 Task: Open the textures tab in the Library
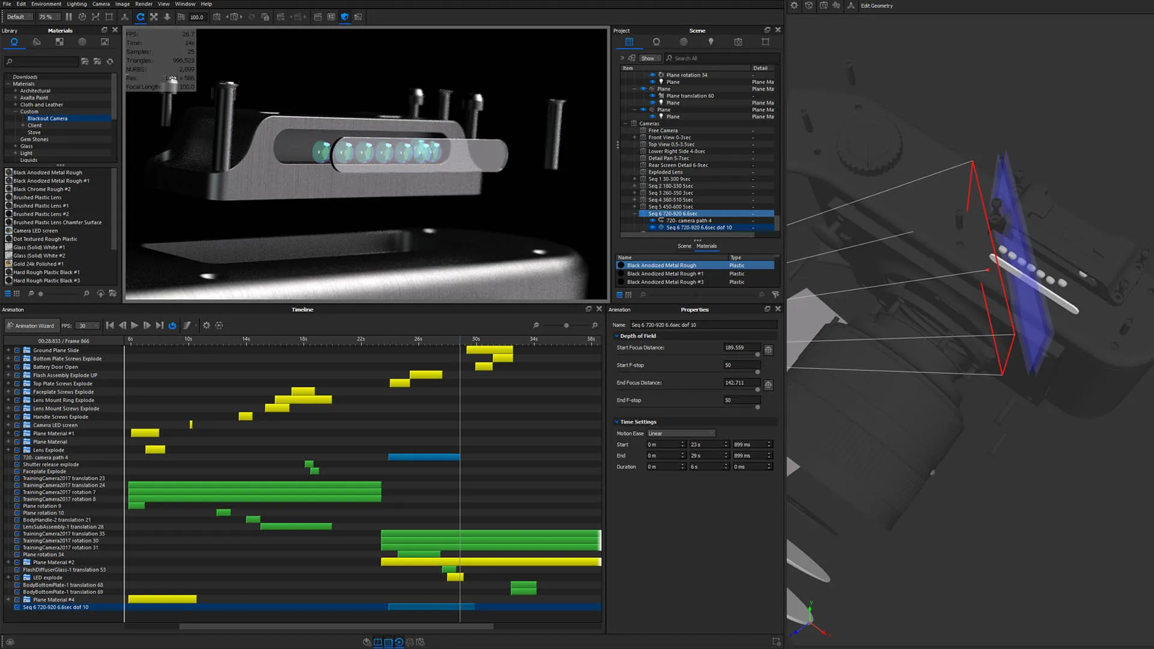(x=60, y=42)
